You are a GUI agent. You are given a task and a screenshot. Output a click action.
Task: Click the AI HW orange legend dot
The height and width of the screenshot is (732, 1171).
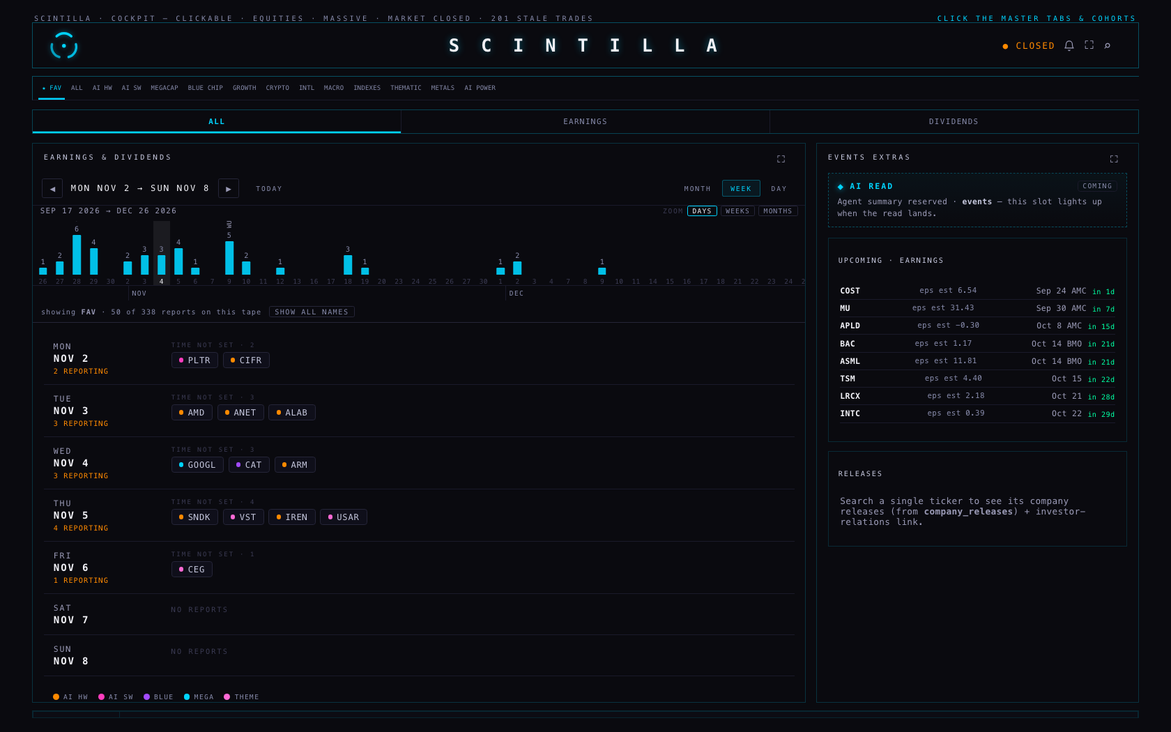click(x=56, y=697)
